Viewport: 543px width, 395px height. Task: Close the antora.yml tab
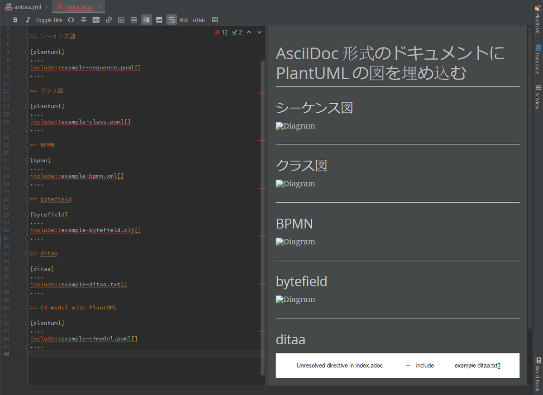(x=47, y=7)
